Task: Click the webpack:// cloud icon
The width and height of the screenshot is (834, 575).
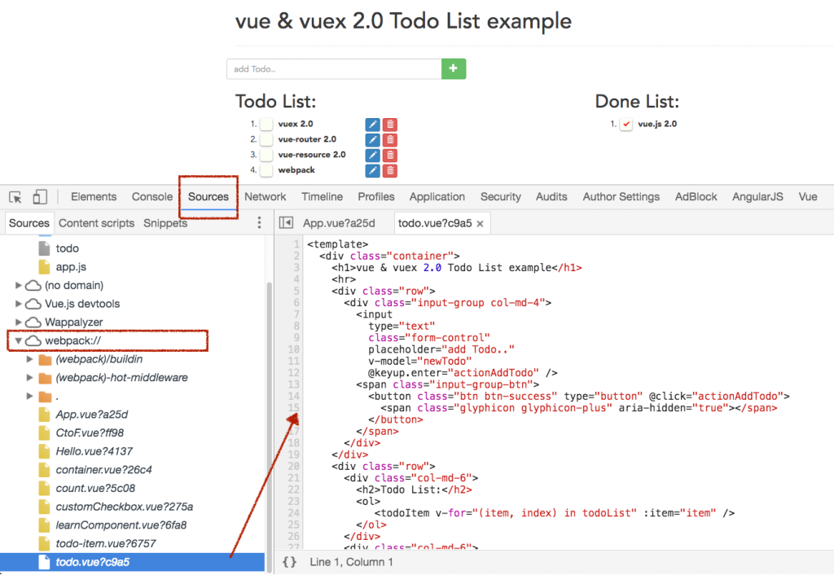Action: click(x=33, y=341)
